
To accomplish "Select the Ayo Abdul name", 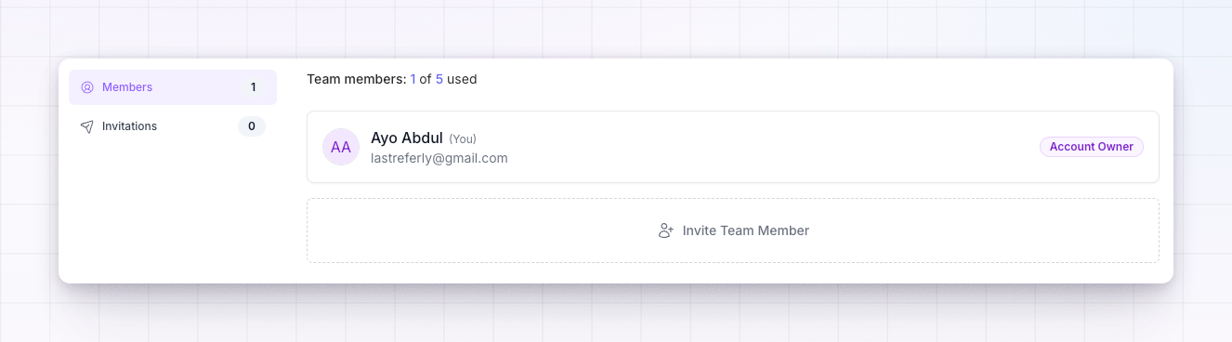I will coord(407,138).
